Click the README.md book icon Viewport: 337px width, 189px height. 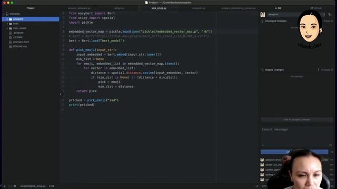pyautogui.click(x=11, y=46)
